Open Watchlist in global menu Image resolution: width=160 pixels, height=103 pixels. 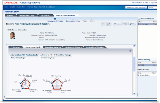coord(42,7)
